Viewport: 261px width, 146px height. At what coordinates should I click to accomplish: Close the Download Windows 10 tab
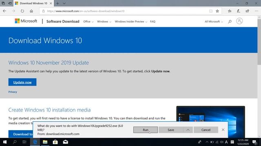click(51, 3)
